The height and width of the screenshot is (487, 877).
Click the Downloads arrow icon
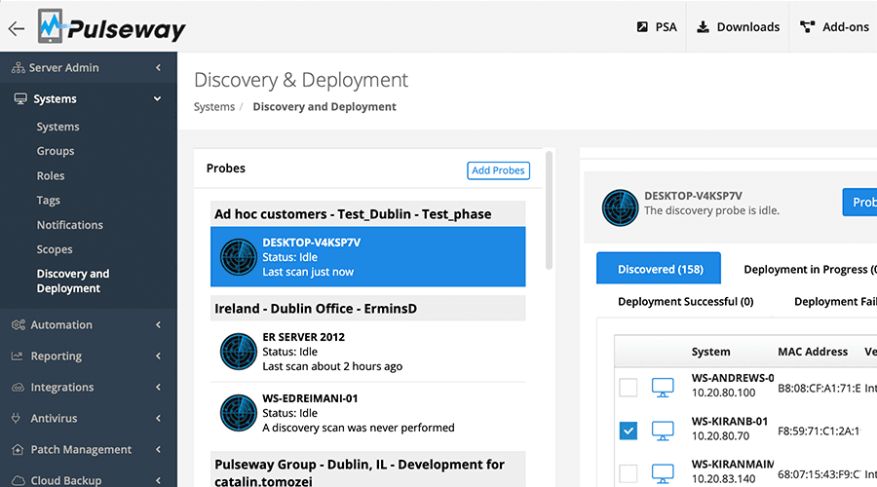[703, 27]
